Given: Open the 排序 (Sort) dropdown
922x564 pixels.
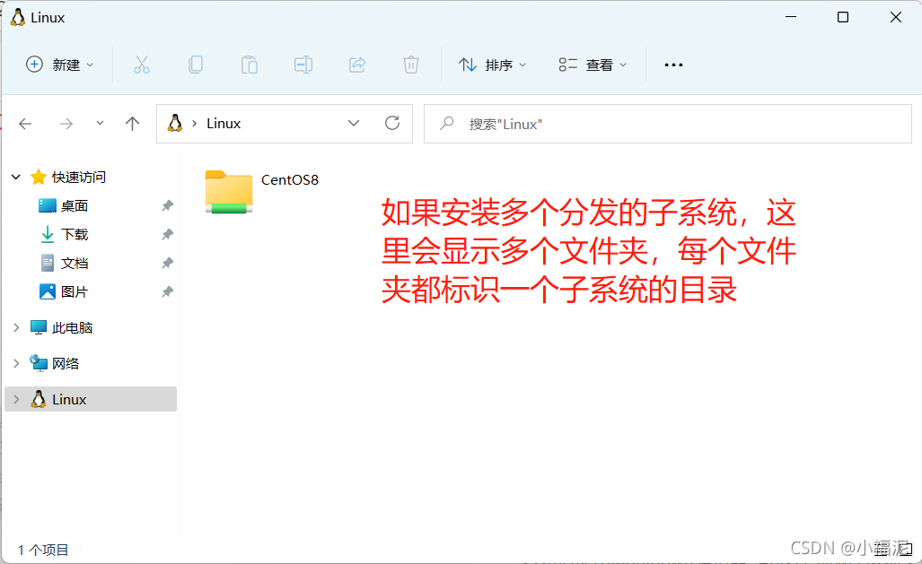Looking at the screenshot, I should click(493, 65).
